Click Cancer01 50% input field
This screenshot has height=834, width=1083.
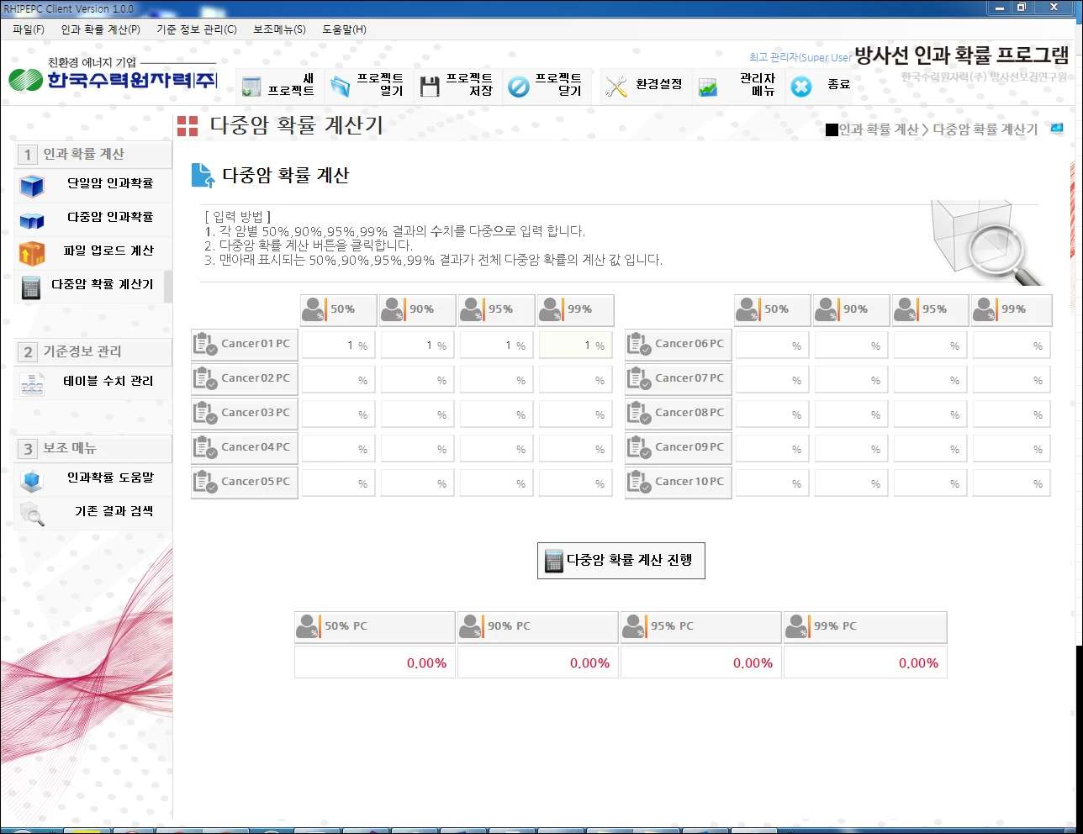coord(339,345)
